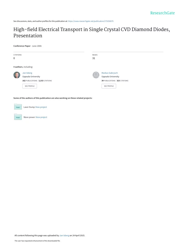
Task: Click SEE PROFILE under Jan Isberg
Action: 30,86
